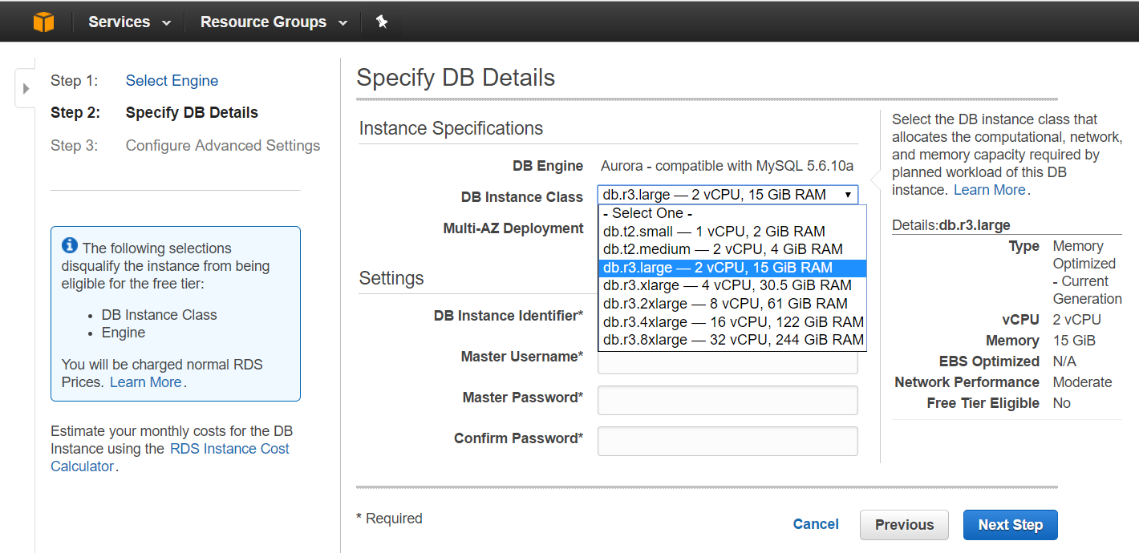
Task: Click the Master Password input field
Action: [x=728, y=400]
